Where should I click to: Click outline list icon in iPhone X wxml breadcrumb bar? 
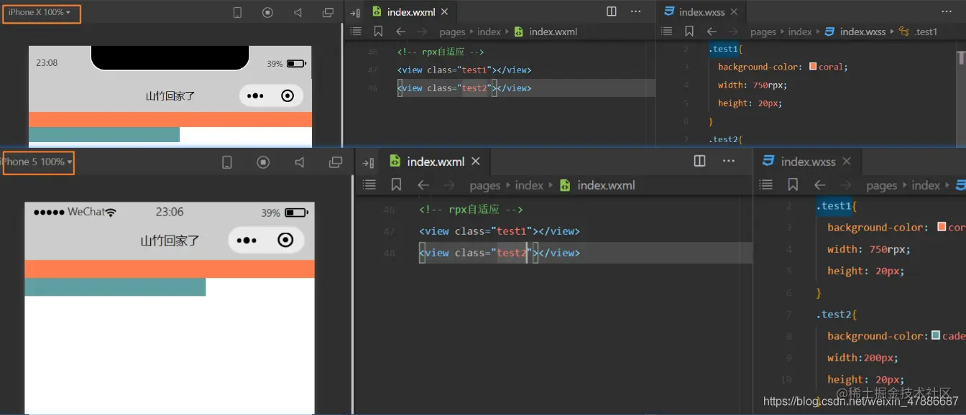coord(355,32)
